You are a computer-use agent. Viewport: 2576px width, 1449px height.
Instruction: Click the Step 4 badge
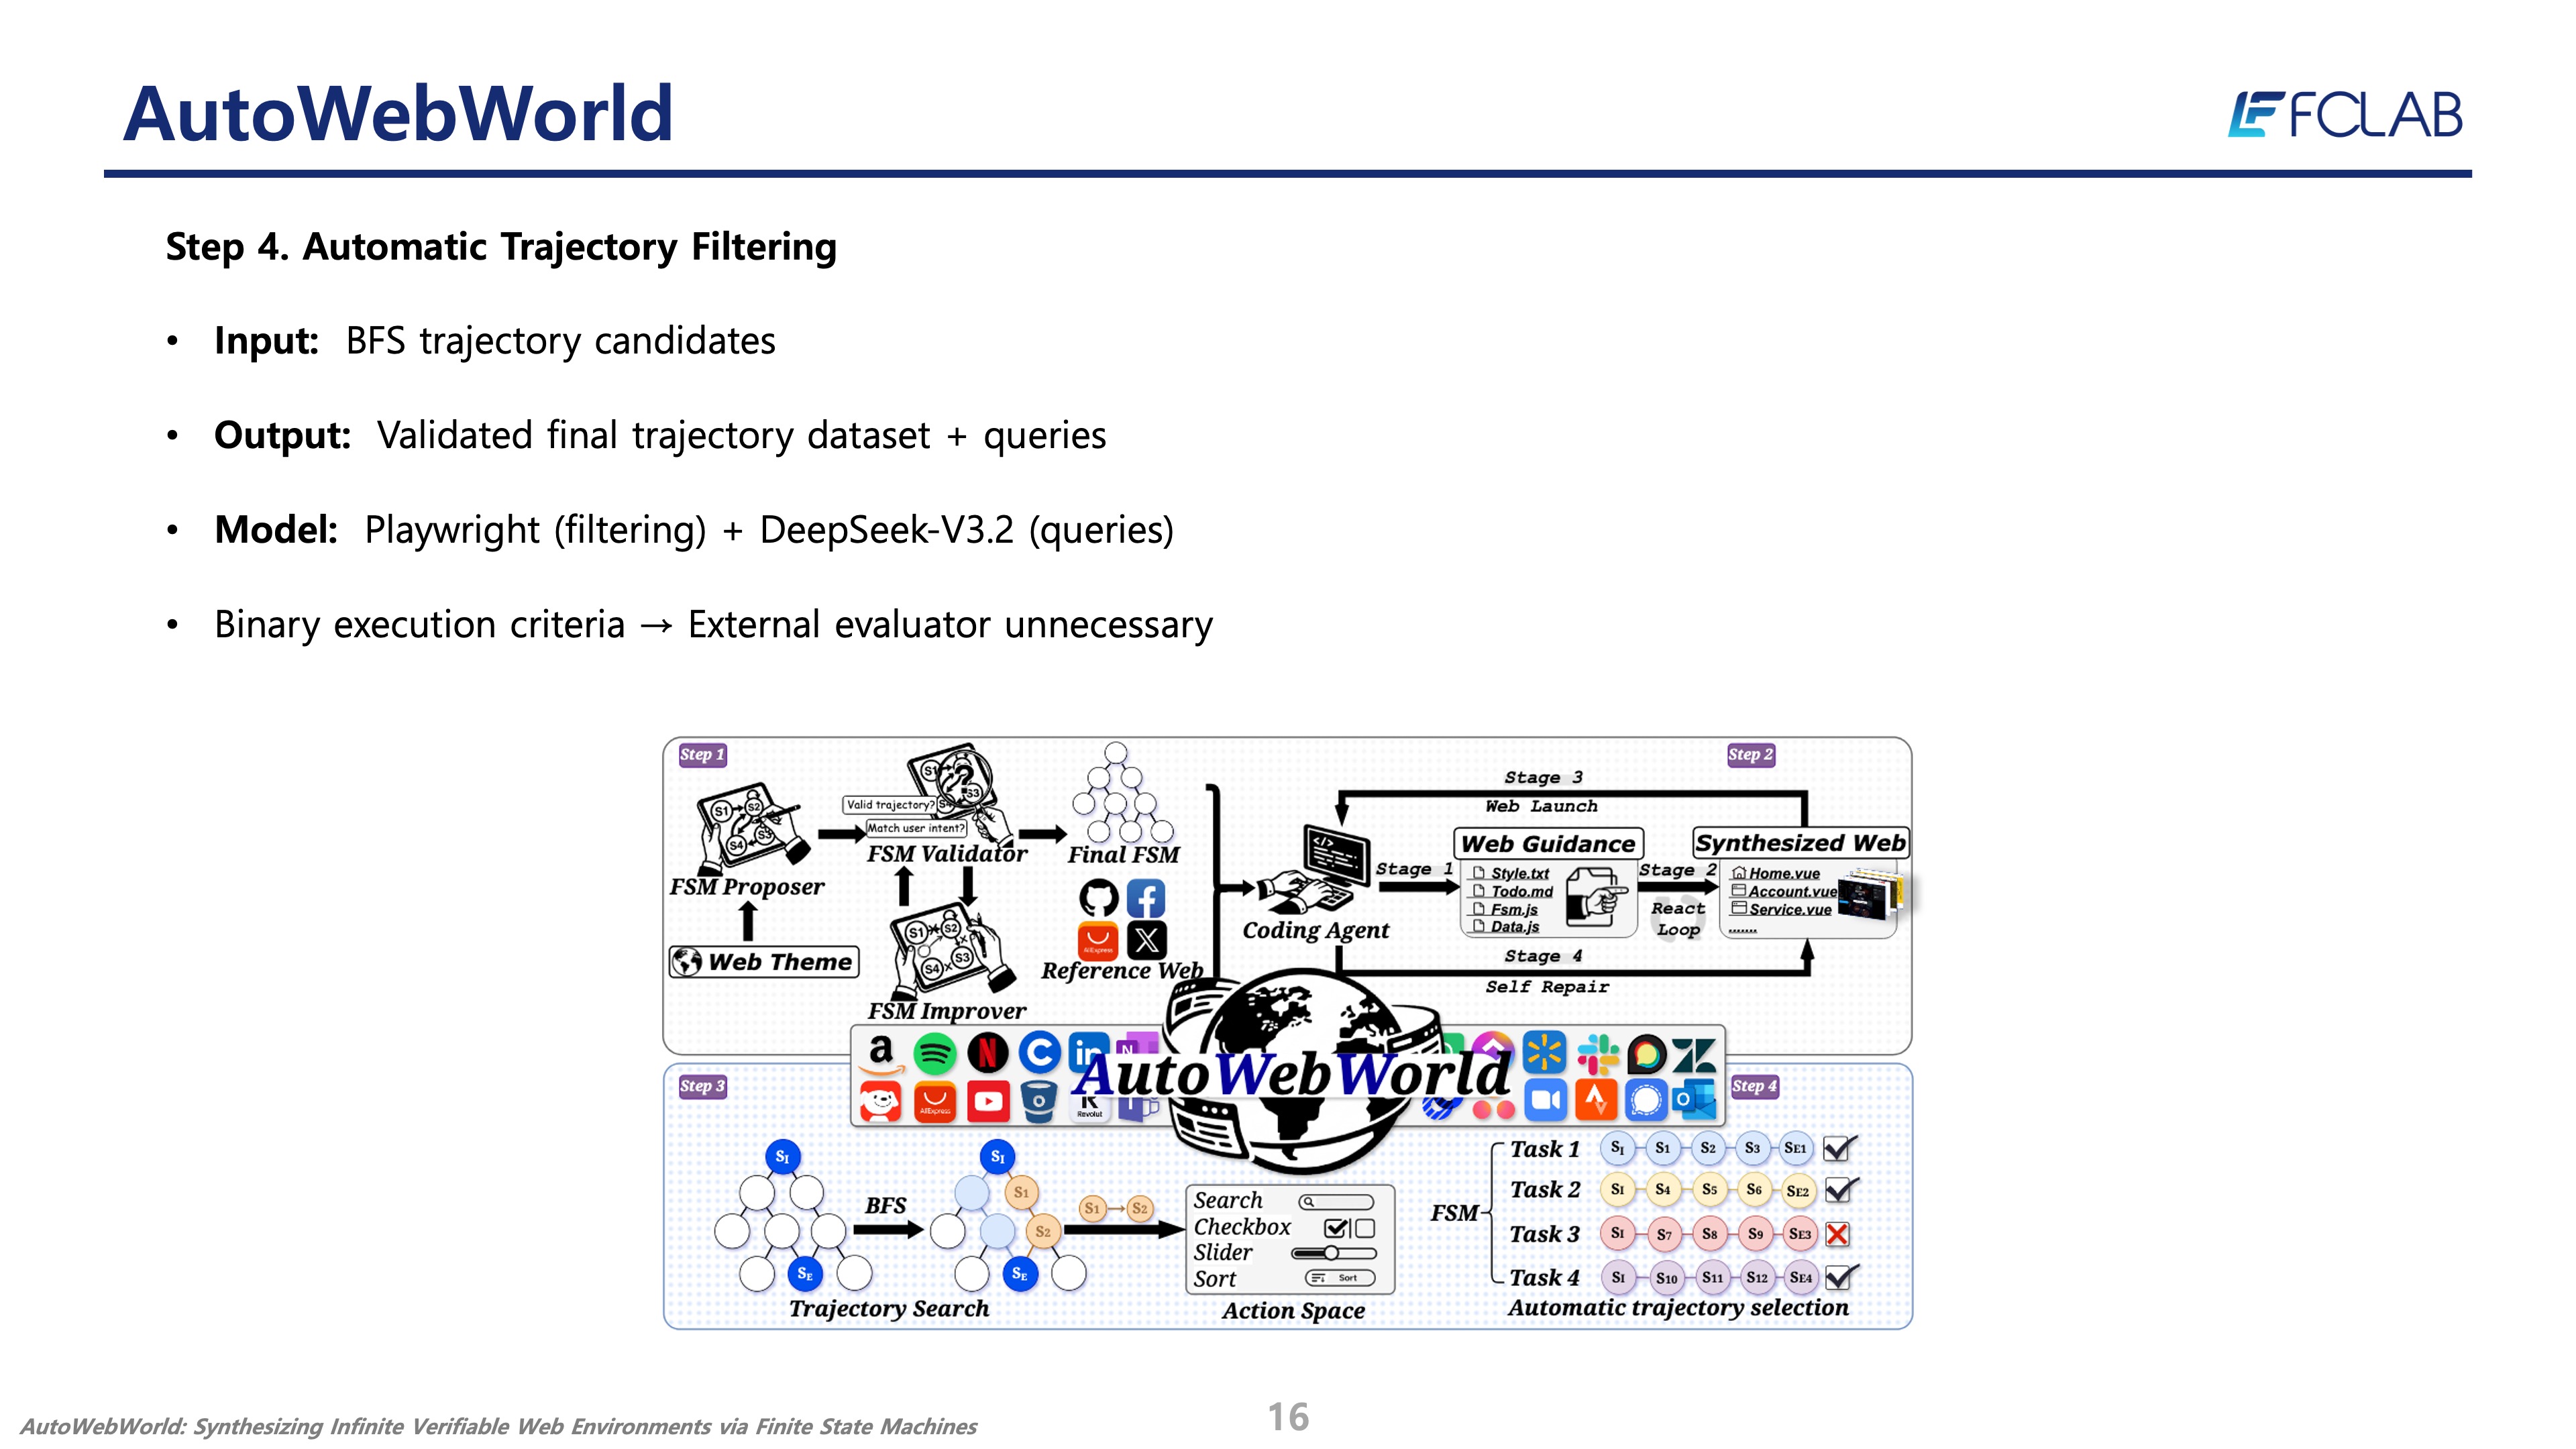coord(1754,1086)
